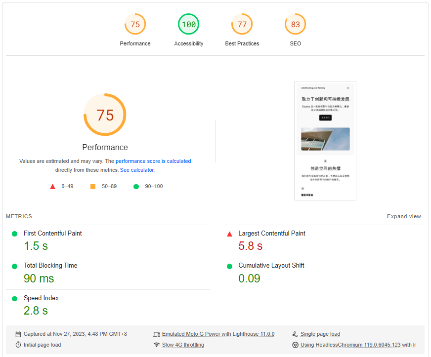This screenshot has height=357, width=431.
Task: Click the icon beside Single page load
Action: tap(295, 334)
